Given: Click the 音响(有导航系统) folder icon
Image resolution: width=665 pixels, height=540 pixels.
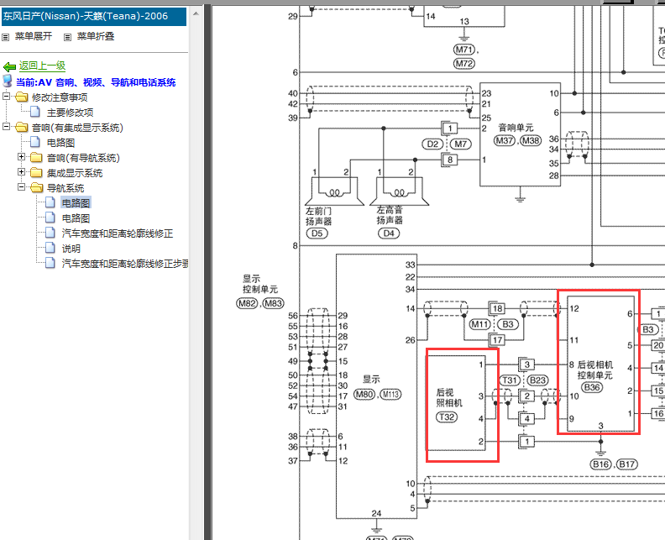Looking at the screenshot, I should 36,158.
